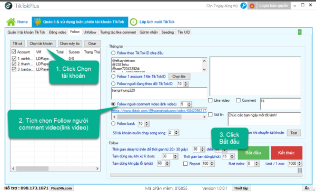
Task: Uncheck account 2. thanh... checkbox
Action: 14,64
